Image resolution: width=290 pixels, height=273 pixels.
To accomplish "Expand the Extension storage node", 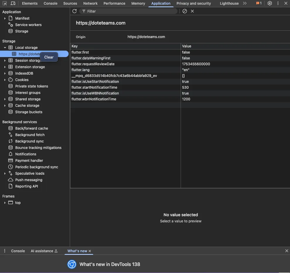I will (5, 67).
